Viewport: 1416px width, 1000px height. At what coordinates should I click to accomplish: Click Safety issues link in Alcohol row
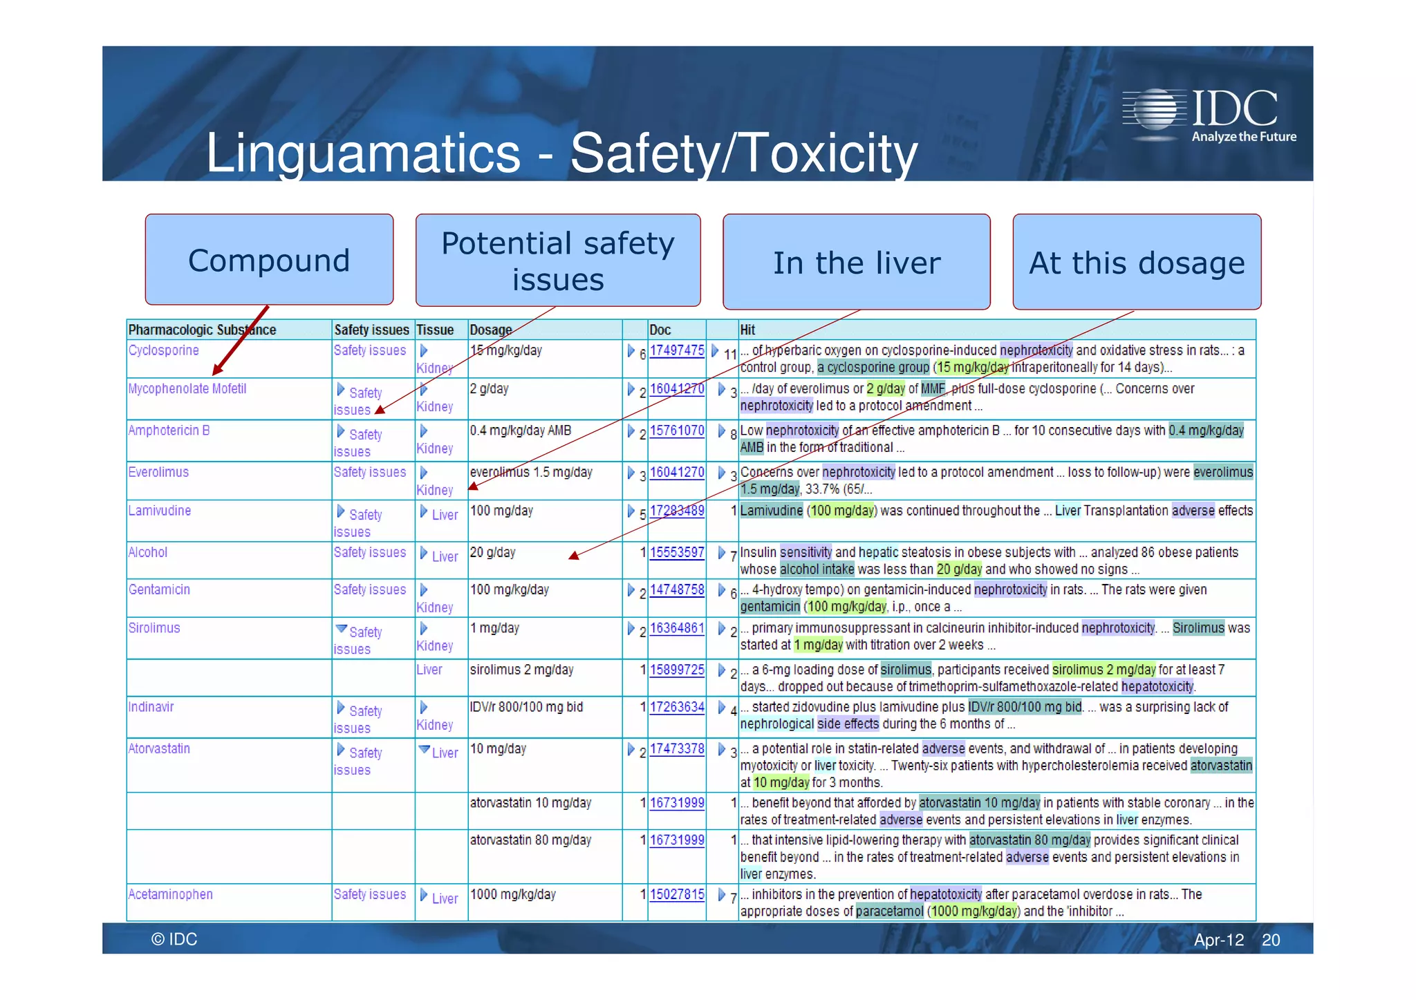pos(370,552)
